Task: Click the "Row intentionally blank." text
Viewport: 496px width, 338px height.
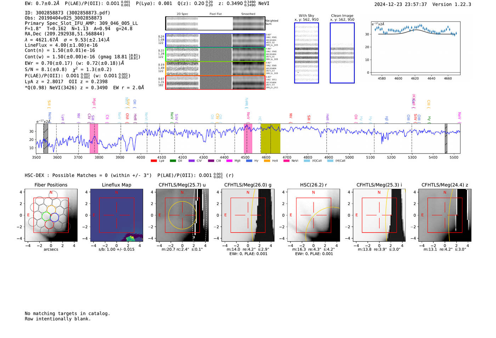Action: click(x=58, y=319)
